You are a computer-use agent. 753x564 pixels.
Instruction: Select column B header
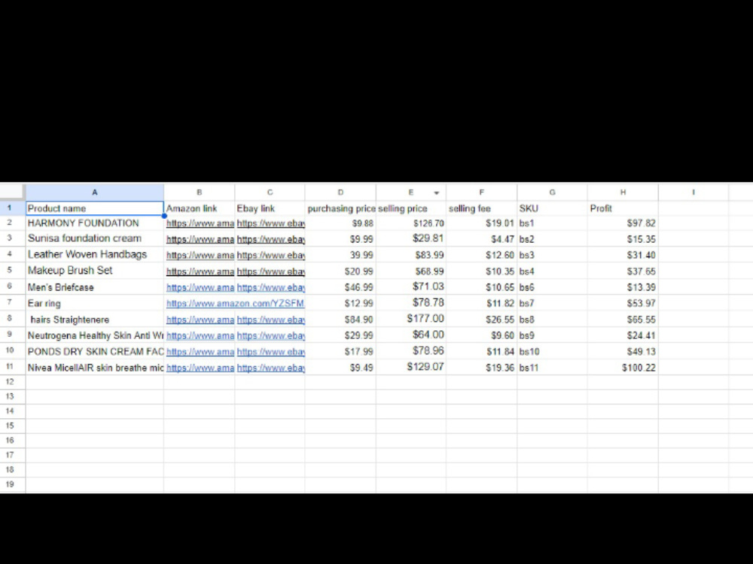(200, 192)
